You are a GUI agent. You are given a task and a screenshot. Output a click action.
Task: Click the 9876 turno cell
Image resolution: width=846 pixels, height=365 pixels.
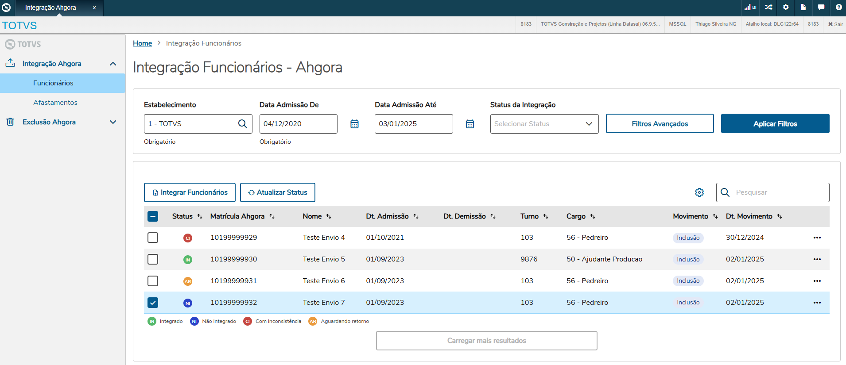pos(529,259)
